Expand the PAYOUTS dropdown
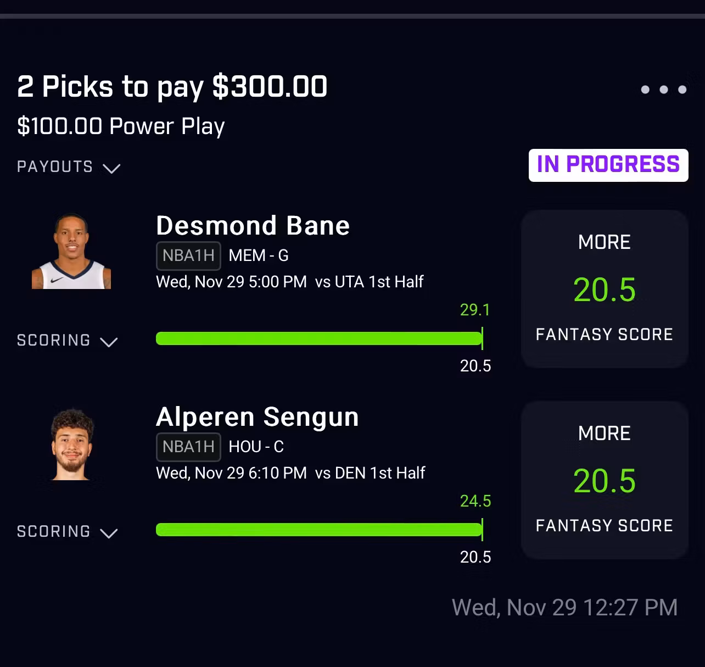This screenshot has height=667, width=705. [69, 167]
